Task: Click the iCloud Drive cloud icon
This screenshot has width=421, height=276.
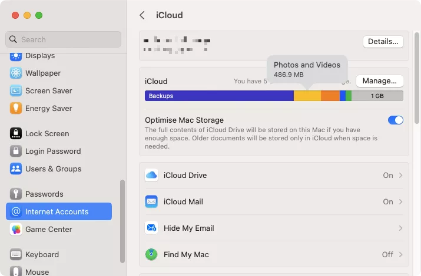Action: [x=151, y=175]
